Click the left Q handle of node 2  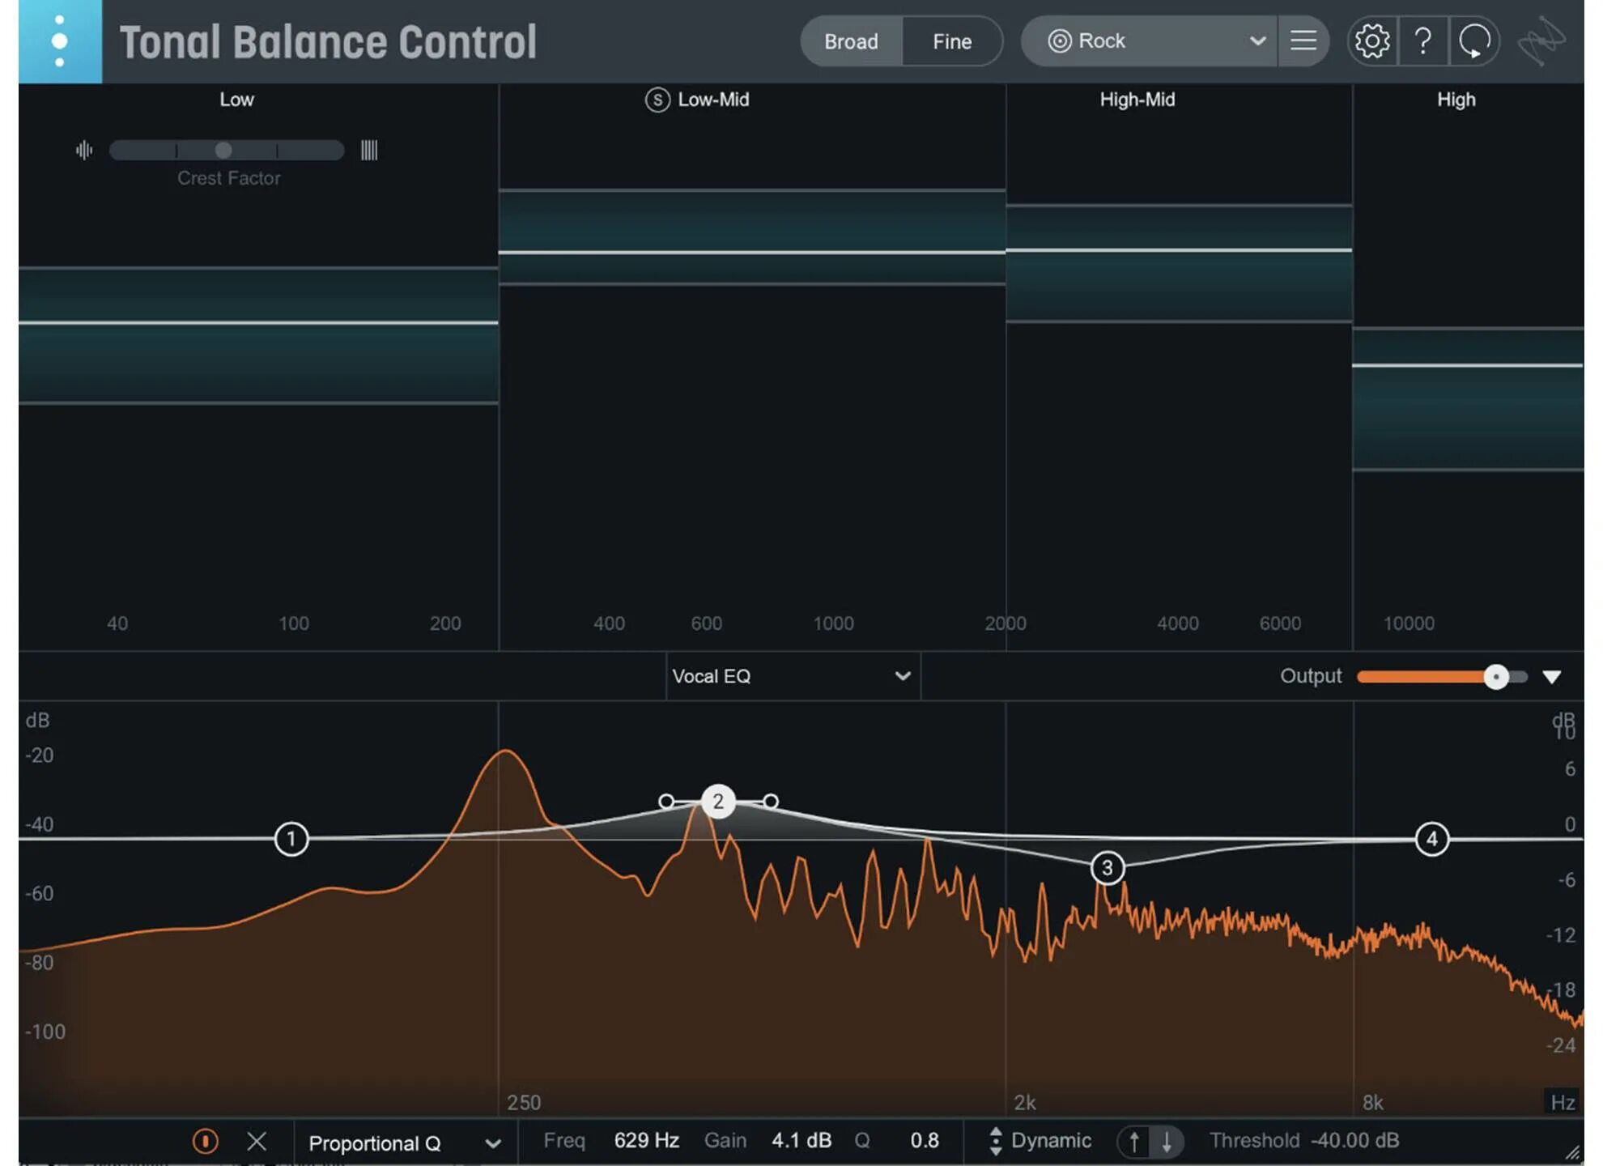pos(666,802)
